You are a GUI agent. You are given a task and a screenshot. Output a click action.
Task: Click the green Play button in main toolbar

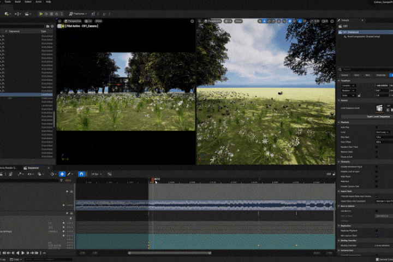click(41, 14)
